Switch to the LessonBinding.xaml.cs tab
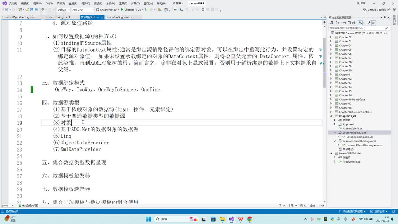This screenshot has height=224, width=398. click(119, 17)
